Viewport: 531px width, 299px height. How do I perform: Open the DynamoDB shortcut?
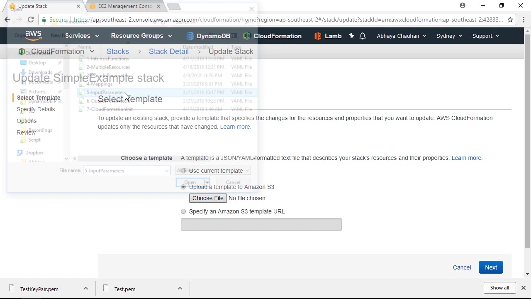(x=208, y=36)
